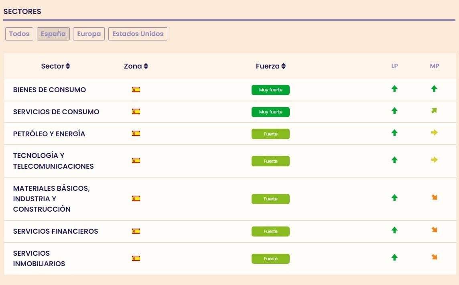Click the MP sideways arrow for Petróleo y Energía
Screen dimensions: 459x285
point(434,133)
